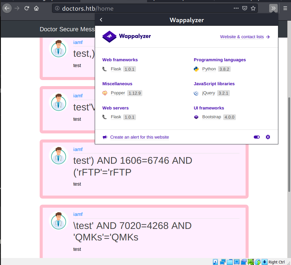Open the Bootstrap technology link

(211, 117)
